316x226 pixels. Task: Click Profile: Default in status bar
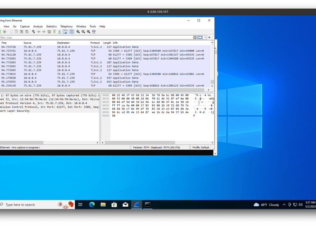tap(201, 147)
